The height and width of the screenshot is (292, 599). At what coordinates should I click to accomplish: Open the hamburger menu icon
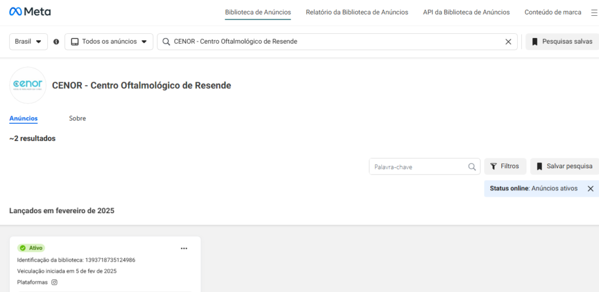pyautogui.click(x=592, y=12)
